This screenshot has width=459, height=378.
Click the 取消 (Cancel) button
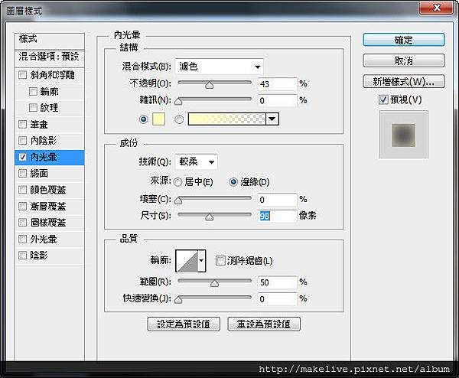(404, 60)
